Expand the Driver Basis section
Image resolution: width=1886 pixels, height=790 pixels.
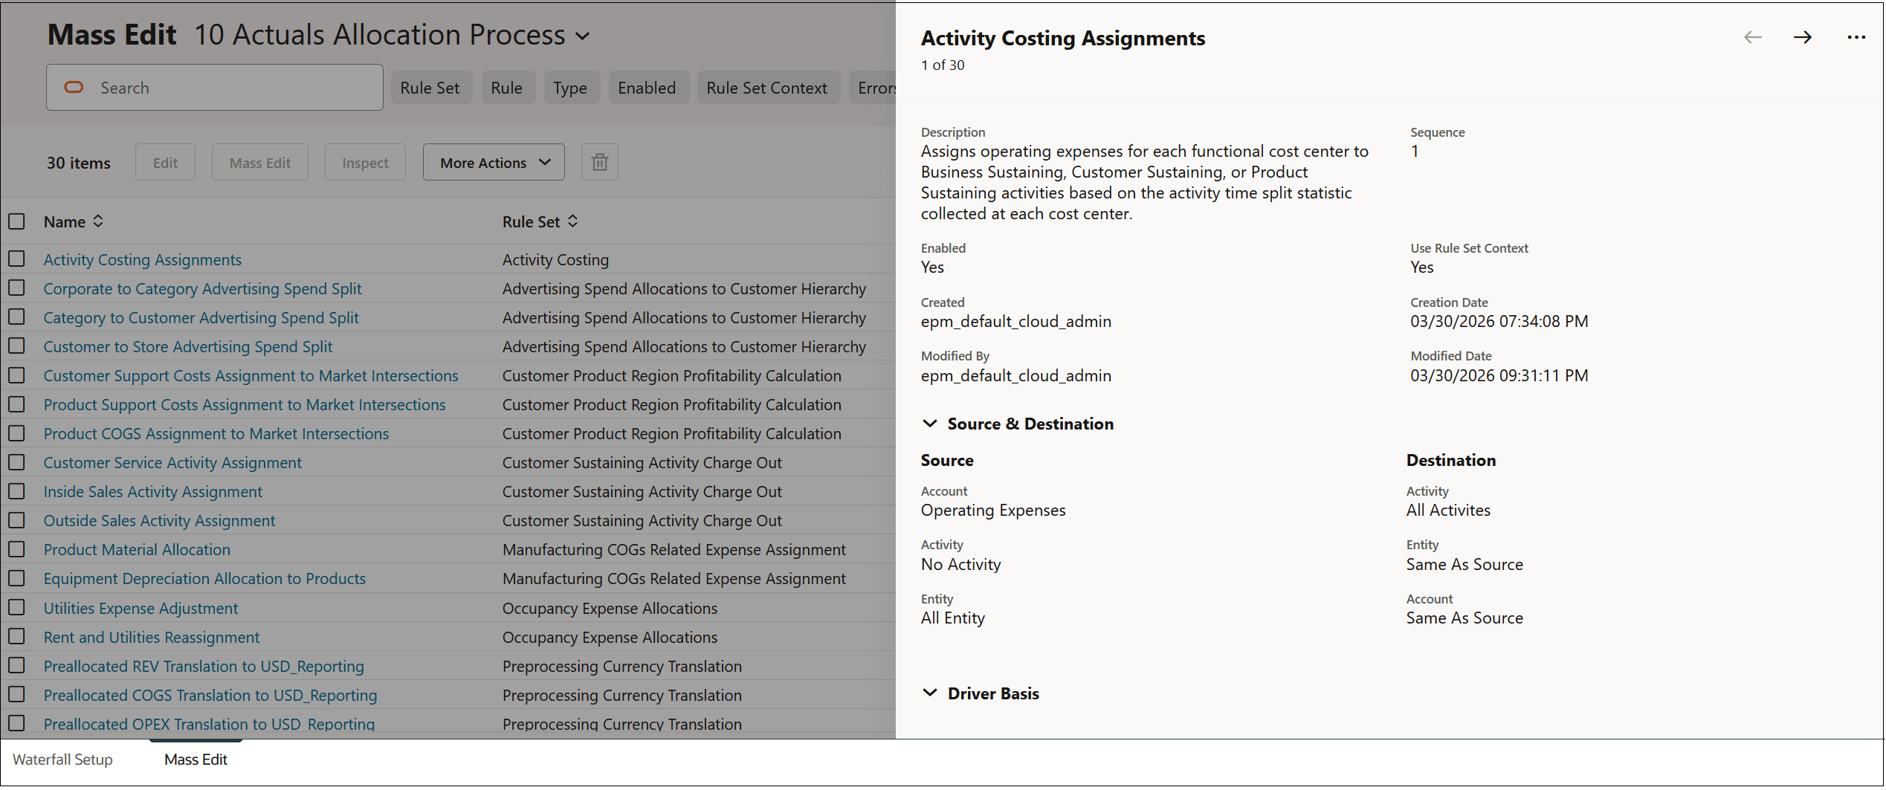pyautogui.click(x=929, y=693)
